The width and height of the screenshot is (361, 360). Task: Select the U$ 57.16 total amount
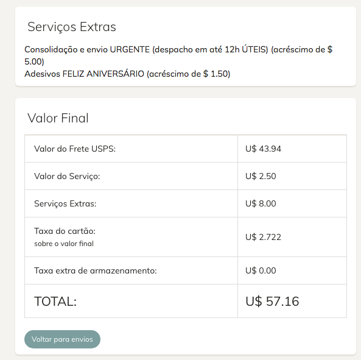272,302
